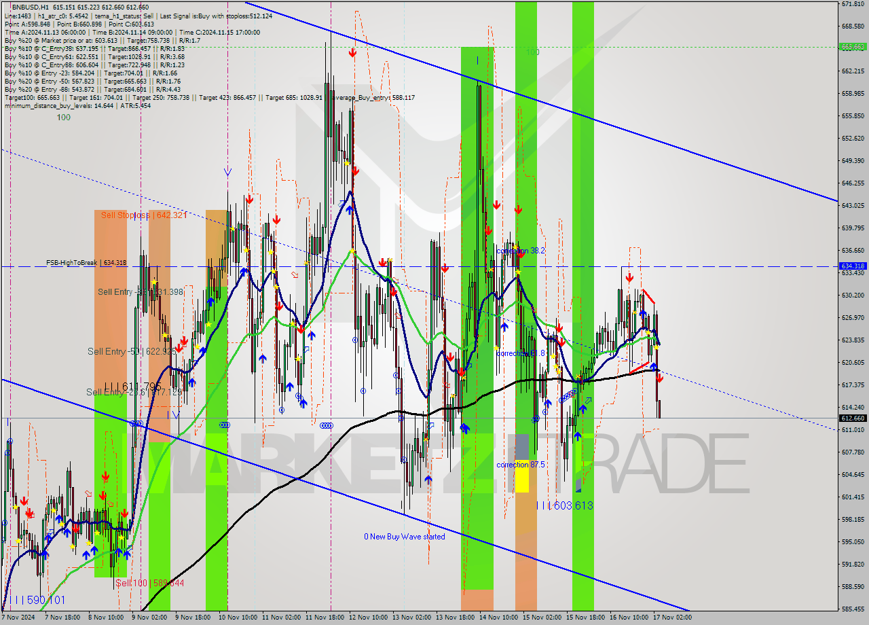Click the '16 Nov 10:00' time axis label

coord(629,618)
